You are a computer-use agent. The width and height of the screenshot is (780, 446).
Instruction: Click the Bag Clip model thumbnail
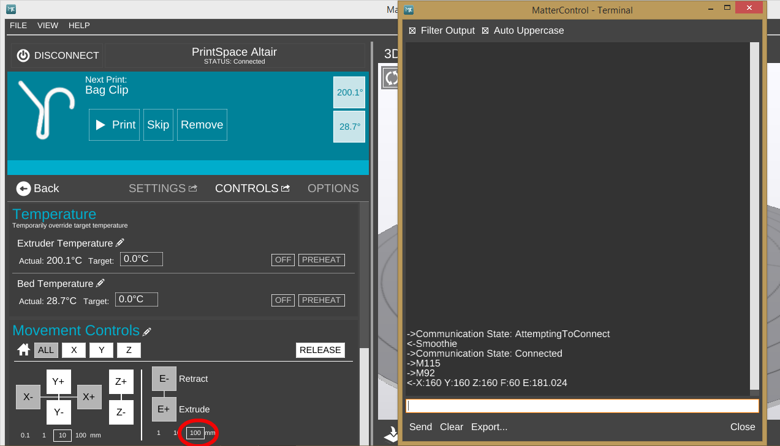click(45, 109)
